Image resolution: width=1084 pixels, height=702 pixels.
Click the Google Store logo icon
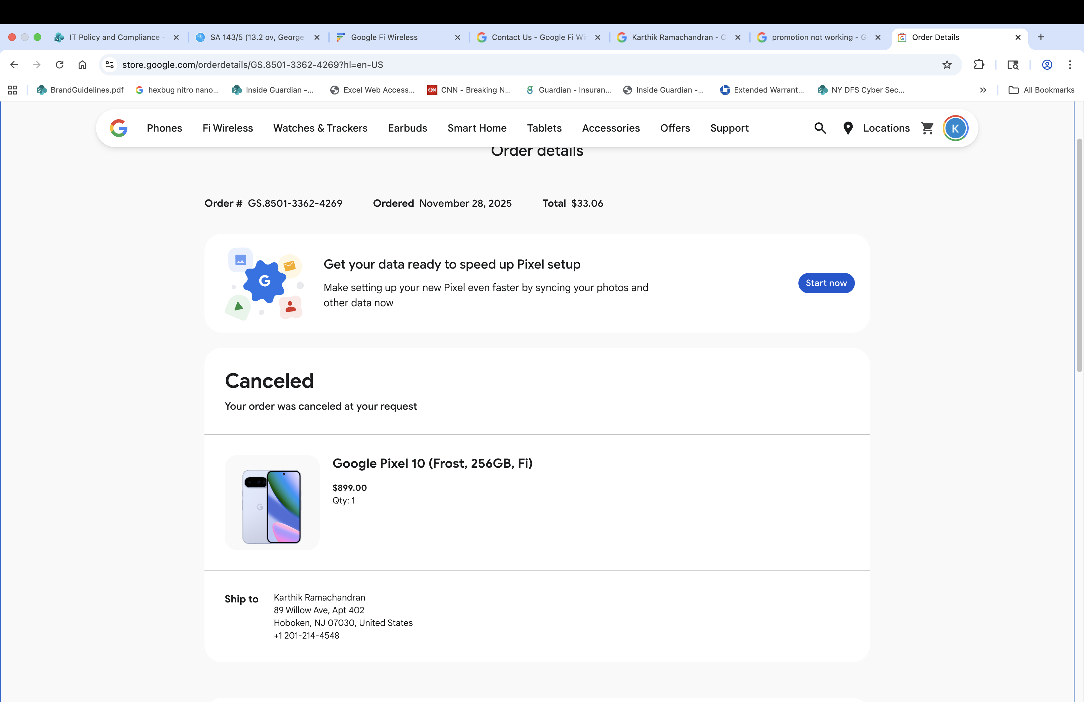click(119, 128)
